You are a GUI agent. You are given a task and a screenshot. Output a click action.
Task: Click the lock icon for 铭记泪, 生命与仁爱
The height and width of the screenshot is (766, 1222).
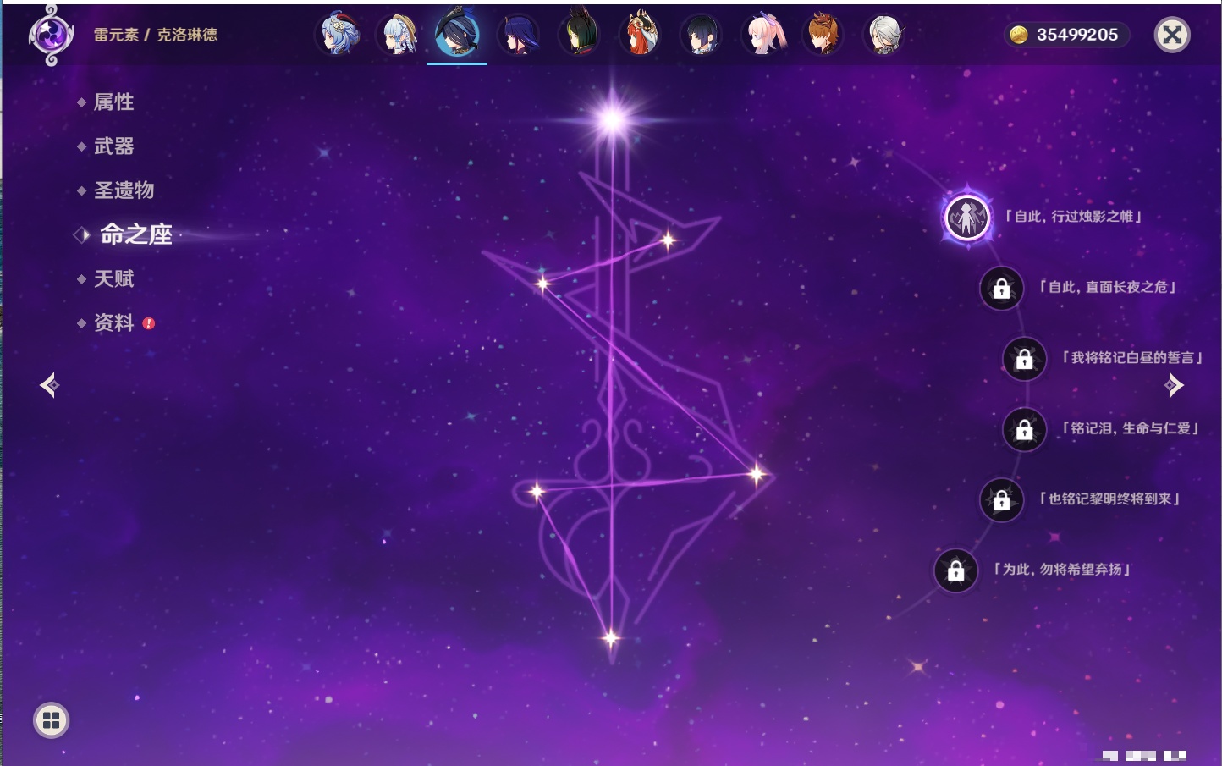pos(1025,430)
